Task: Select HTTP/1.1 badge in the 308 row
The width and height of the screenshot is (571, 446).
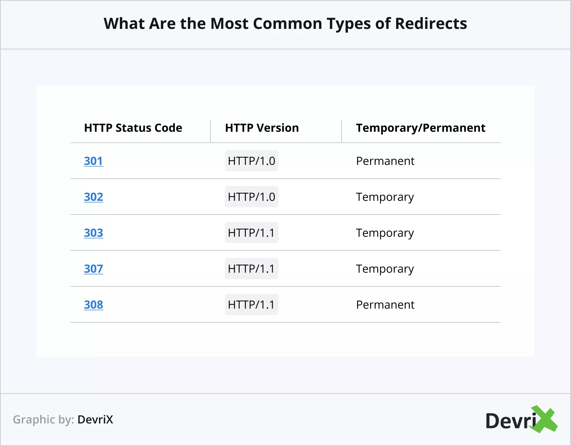Action: [x=252, y=305]
